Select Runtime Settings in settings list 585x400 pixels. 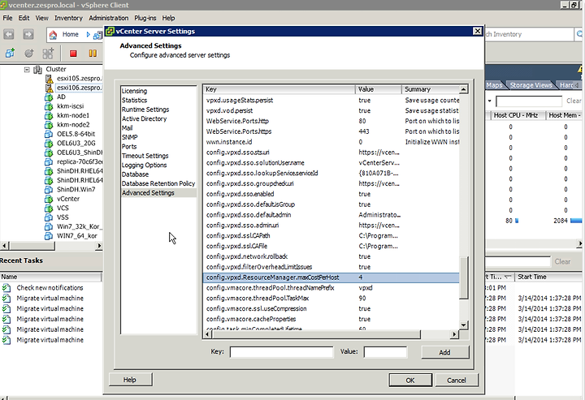point(145,110)
